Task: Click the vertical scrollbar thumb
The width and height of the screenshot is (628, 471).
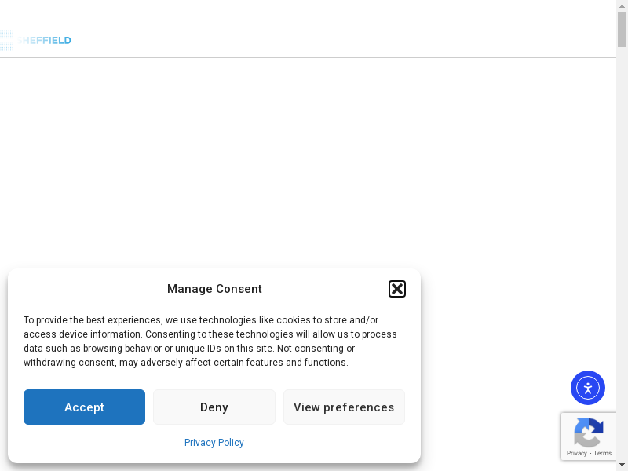Action: click(622, 31)
